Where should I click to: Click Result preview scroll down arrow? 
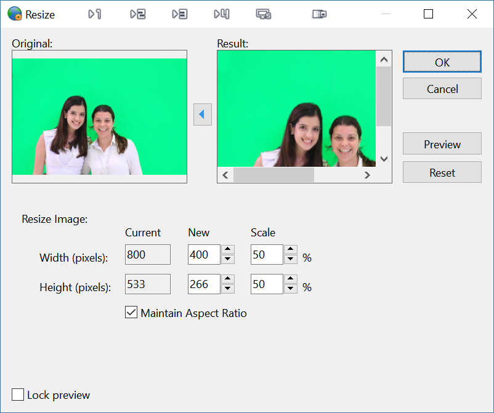tap(384, 159)
